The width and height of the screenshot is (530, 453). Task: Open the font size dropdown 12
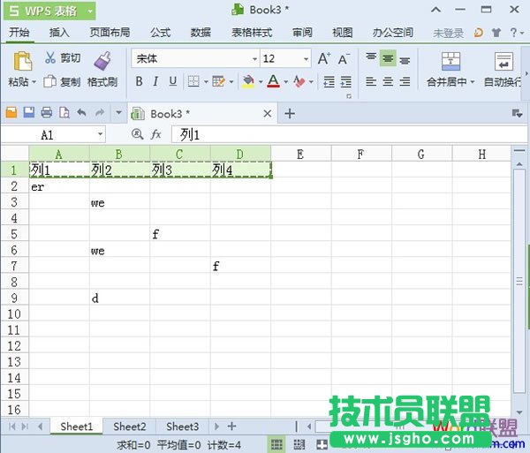[306, 59]
